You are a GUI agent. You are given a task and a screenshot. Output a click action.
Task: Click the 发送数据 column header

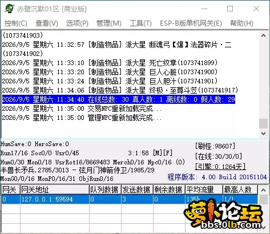[138, 189]
